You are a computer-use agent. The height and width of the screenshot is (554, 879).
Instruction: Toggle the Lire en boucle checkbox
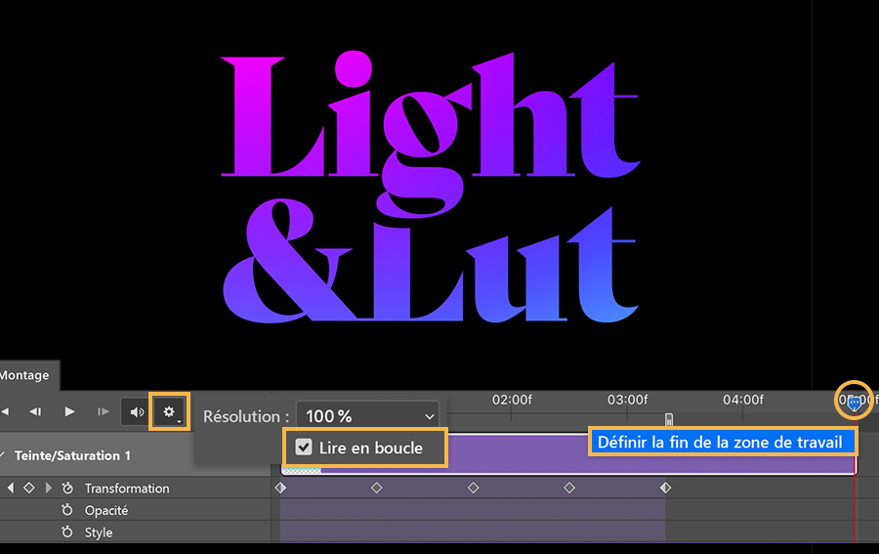[304, 447]
